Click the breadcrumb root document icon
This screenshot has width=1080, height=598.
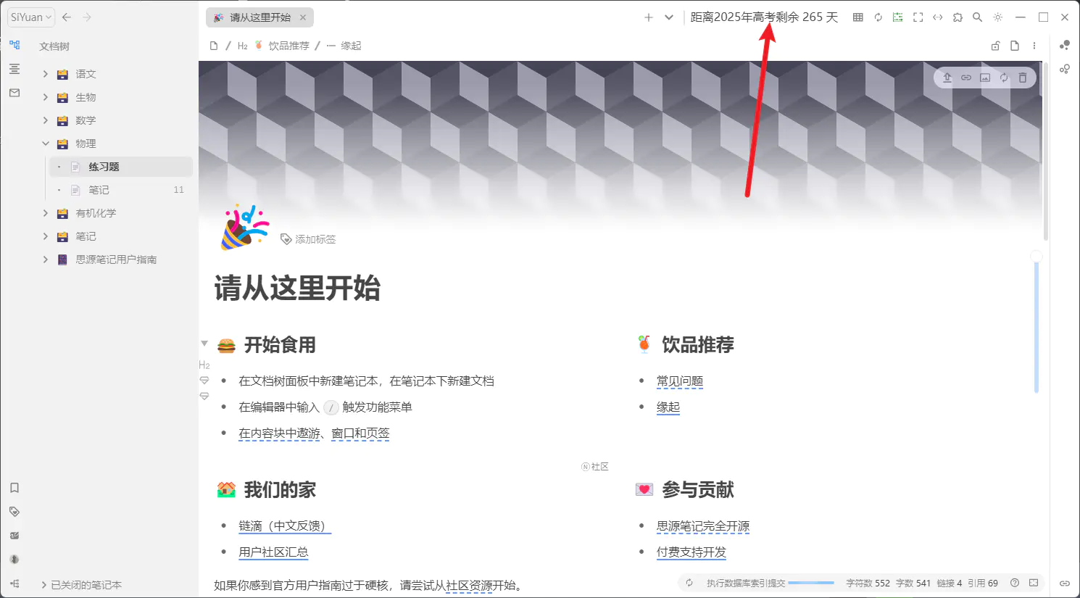[214, 46]
